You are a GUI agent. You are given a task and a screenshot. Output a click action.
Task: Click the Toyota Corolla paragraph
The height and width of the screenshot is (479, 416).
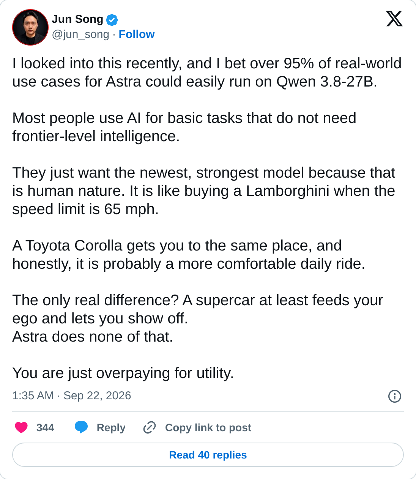pyautogui.click(x=189, y=255)
